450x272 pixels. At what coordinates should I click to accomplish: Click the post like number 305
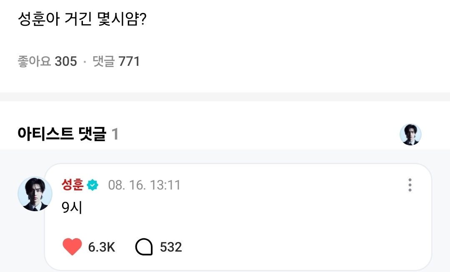(66, 62)
